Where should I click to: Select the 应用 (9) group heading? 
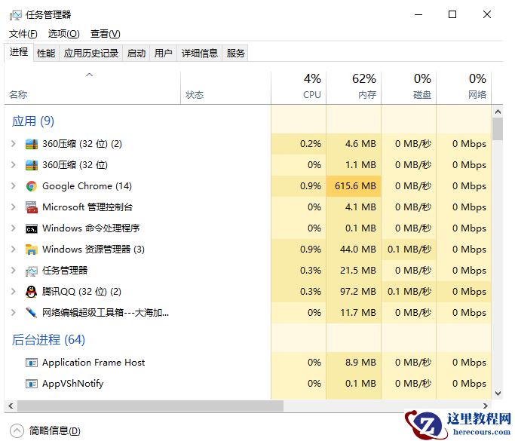click(33, 121)
